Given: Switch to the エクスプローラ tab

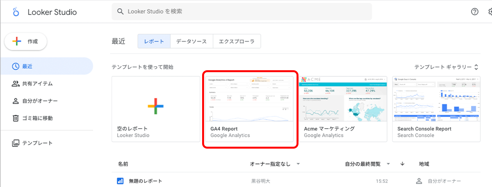Looking at the screenshot, I should 237,41.
